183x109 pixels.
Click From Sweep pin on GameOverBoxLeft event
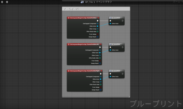pyautogui.click(x=100, y=61)
